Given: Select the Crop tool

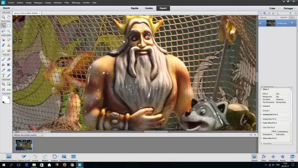Looking at the screenshot, I should click(3, 84).
